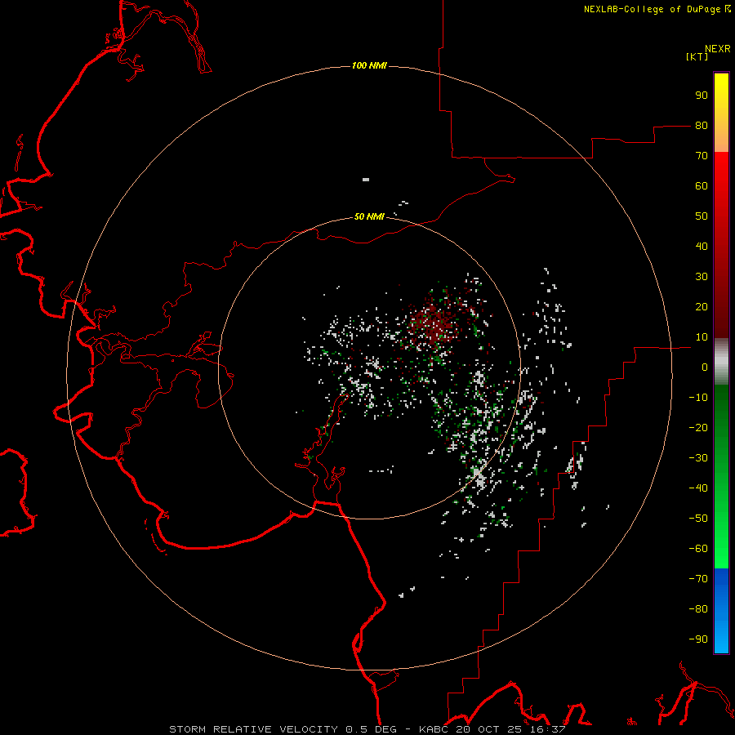Select the 60 value on velocity scale

point(702,186)
